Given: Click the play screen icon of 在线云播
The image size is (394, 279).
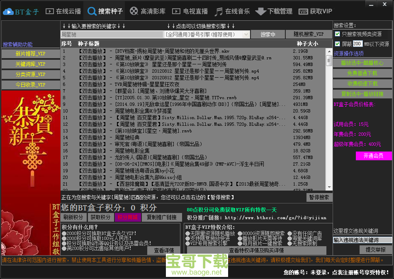Looking at the screenshot, I should 50,11.
